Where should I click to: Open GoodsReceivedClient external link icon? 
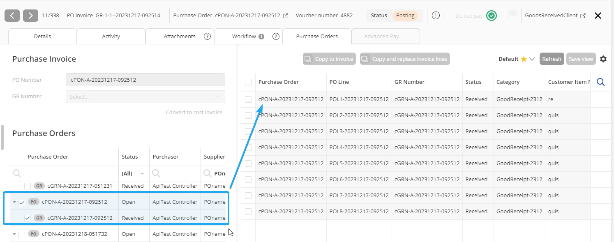[583, 16]
